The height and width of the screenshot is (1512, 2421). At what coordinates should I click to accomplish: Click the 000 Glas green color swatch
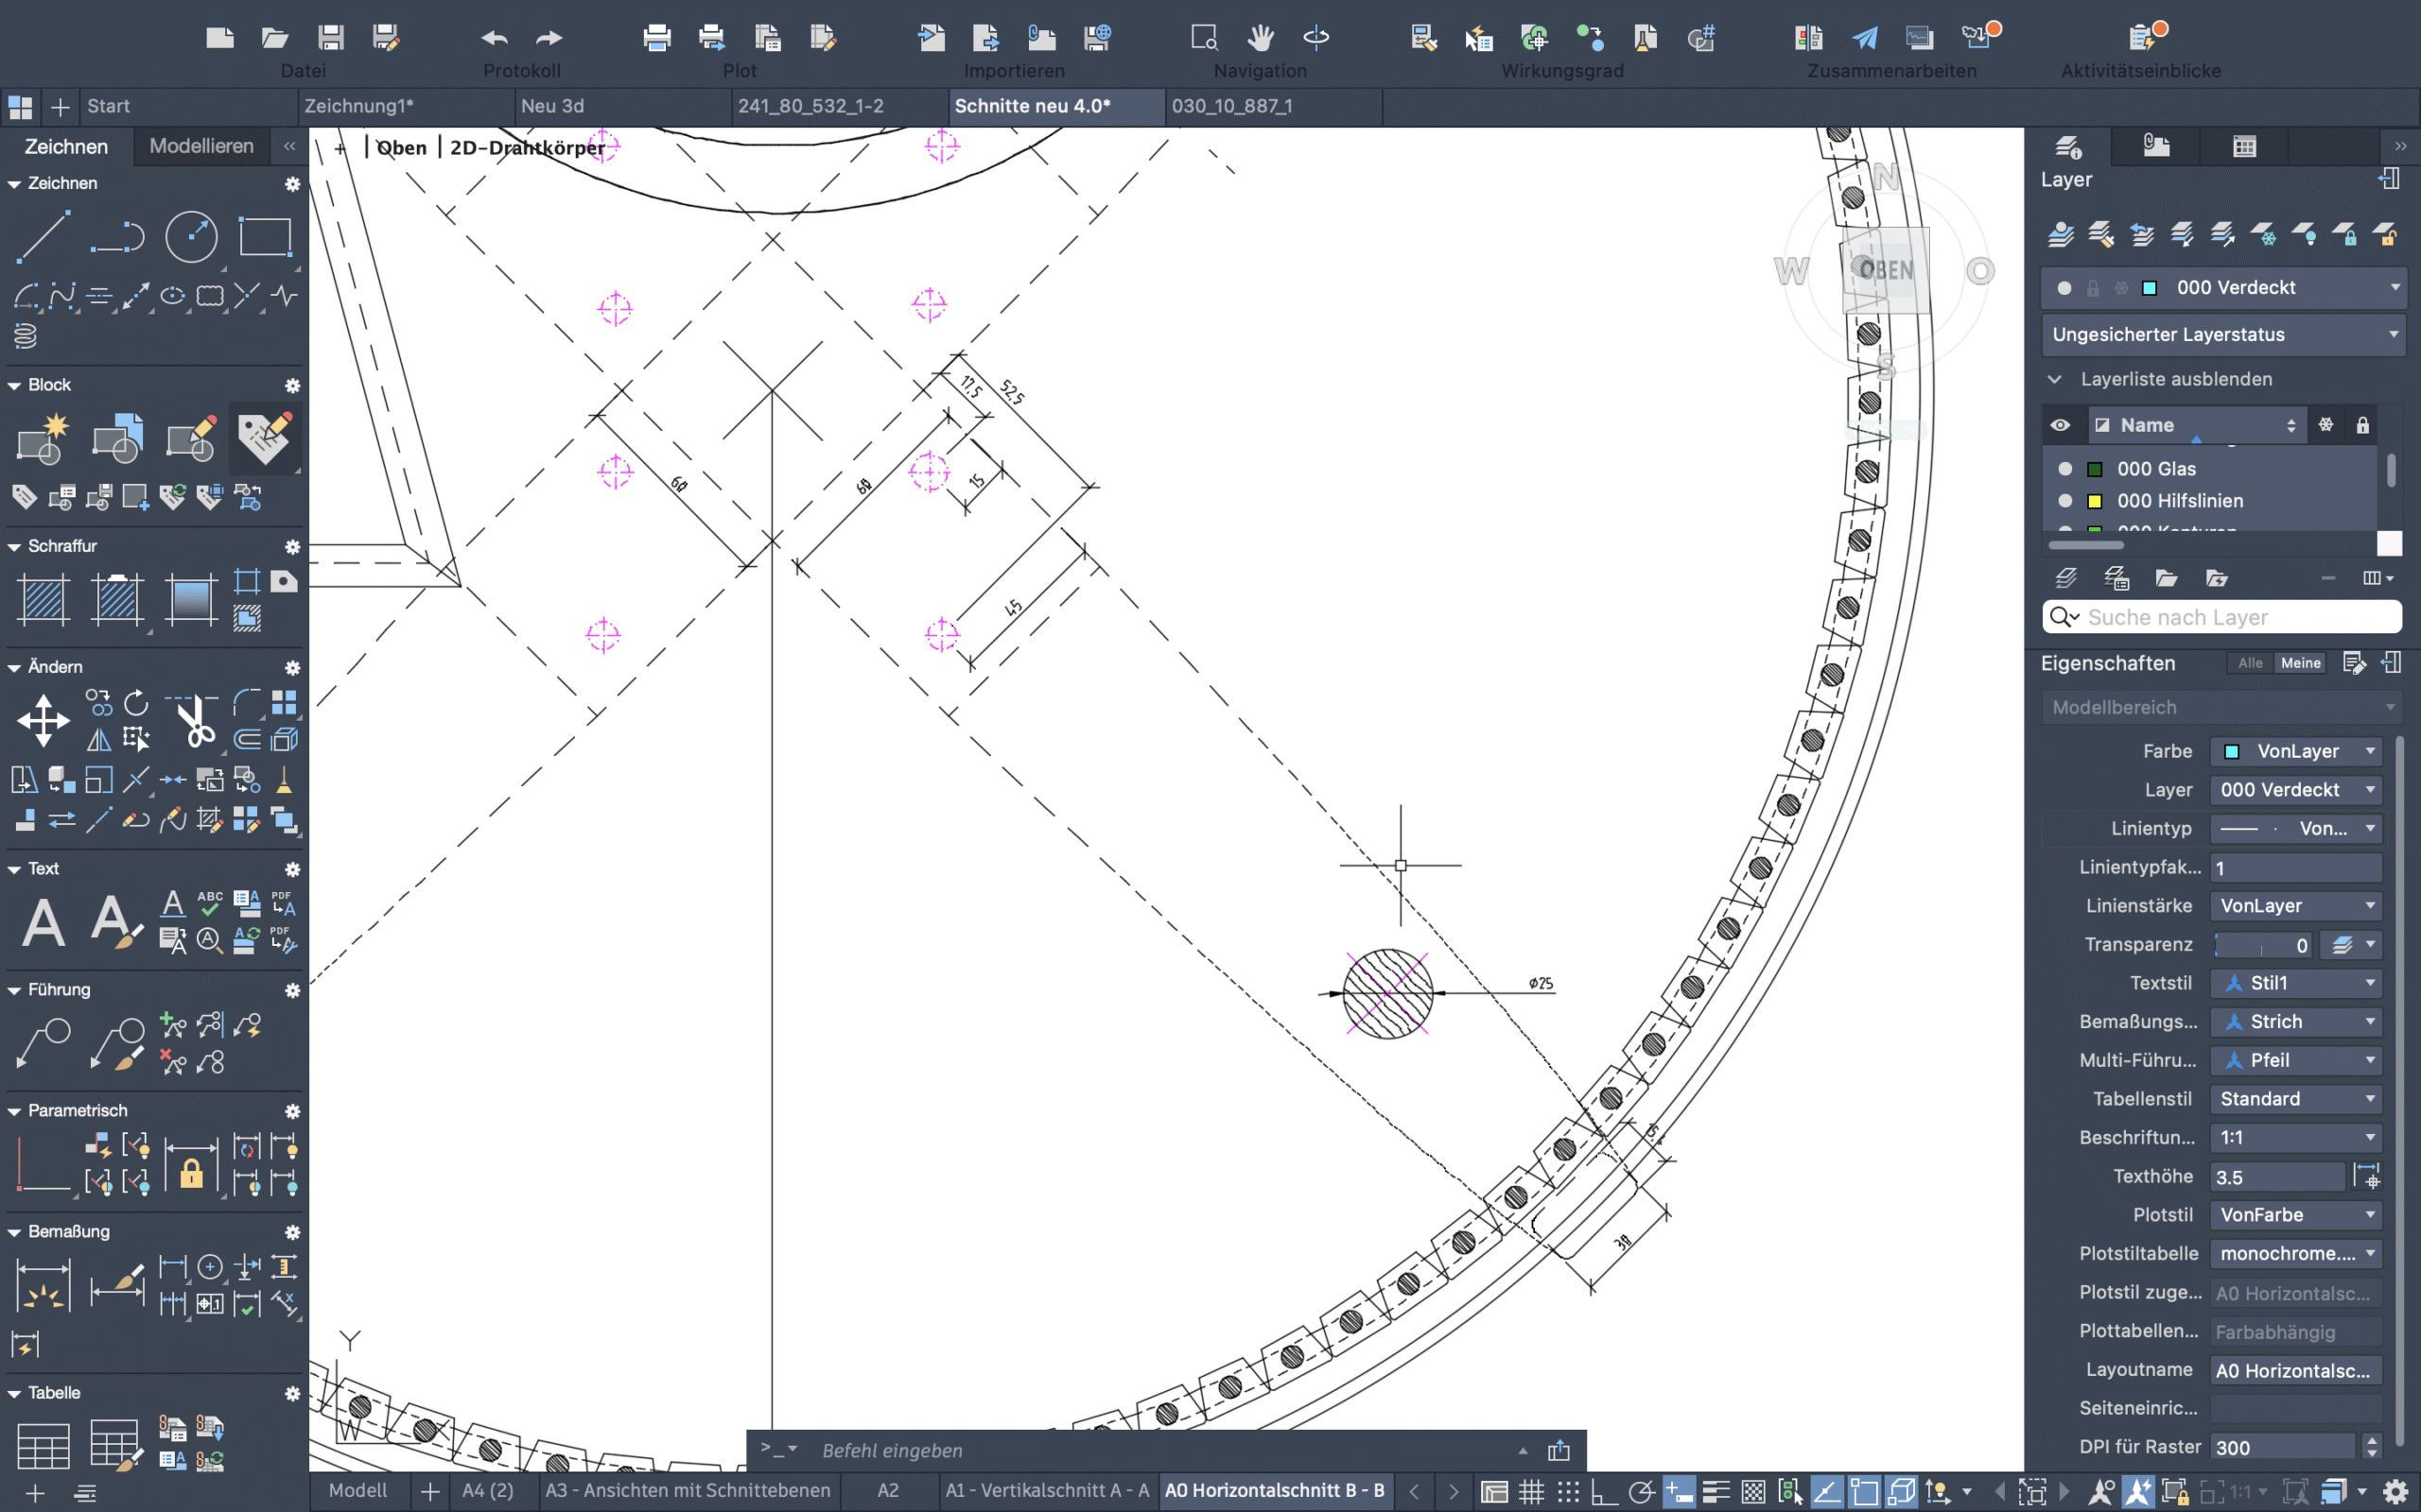(x=2095, y=469)
